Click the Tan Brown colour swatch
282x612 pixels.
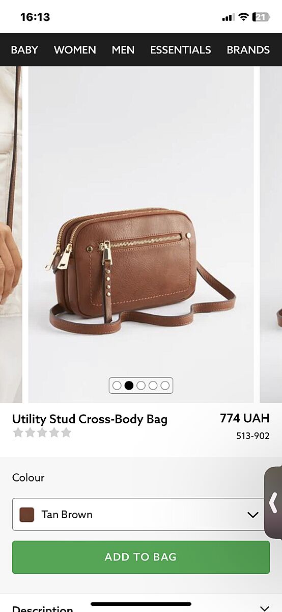pyautogui.click(x=26, y=515)
